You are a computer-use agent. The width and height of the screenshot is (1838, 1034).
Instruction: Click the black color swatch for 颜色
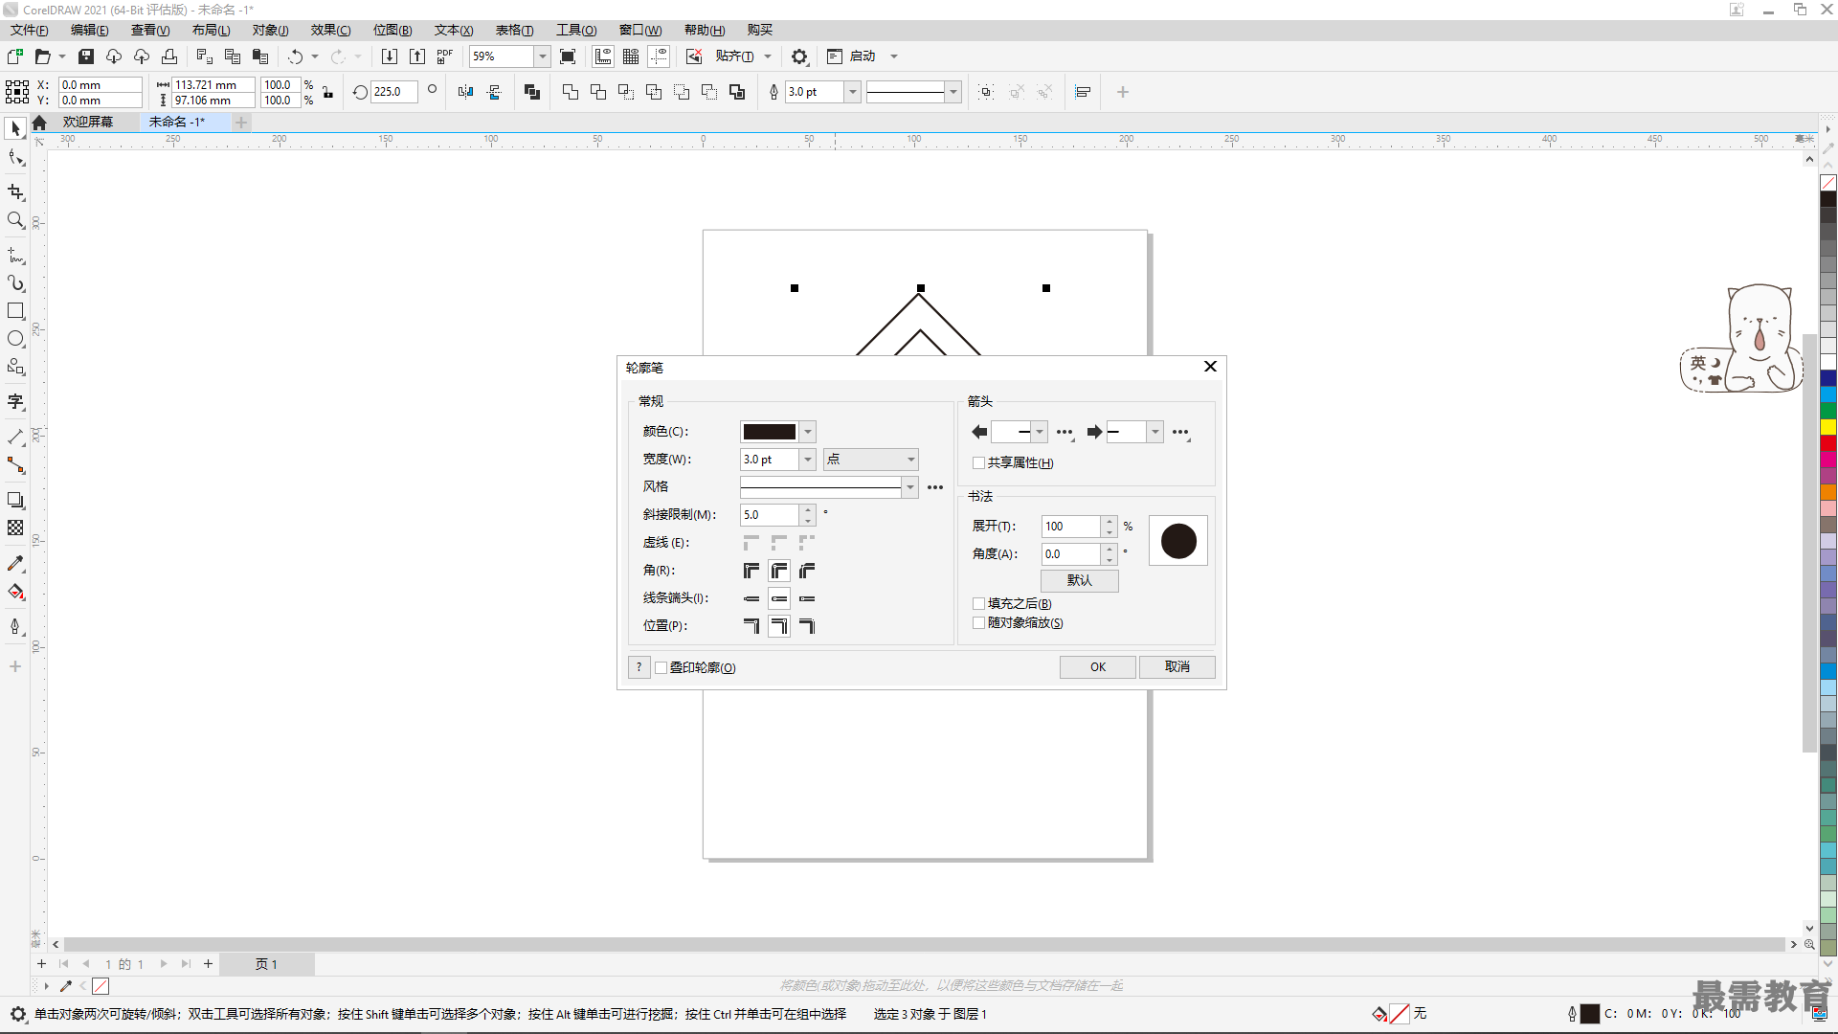769,431
